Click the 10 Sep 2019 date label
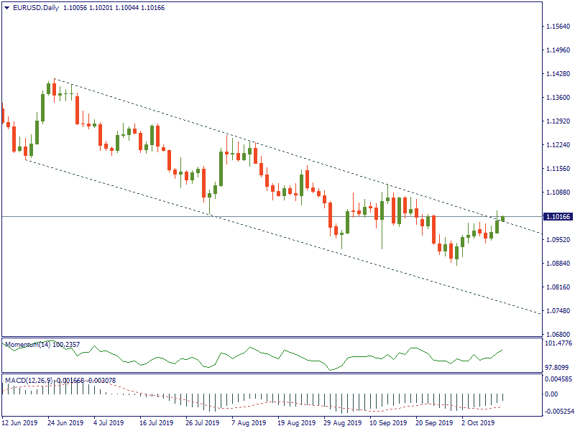Viewport: 575px width, 431px height. [388, 423]
